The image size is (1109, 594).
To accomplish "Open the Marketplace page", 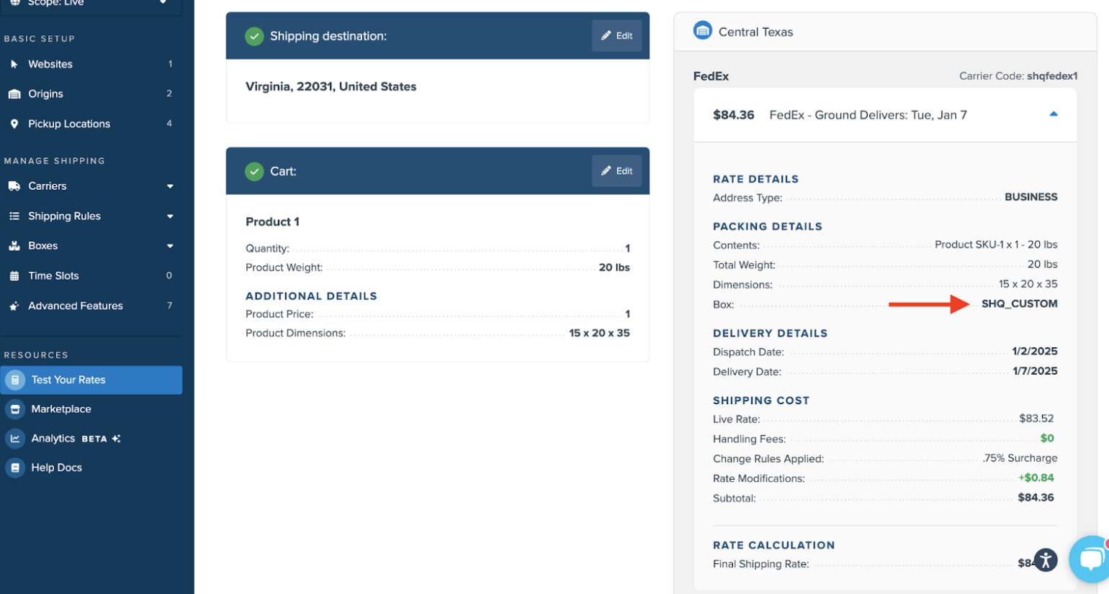I will tap(61, 409).
